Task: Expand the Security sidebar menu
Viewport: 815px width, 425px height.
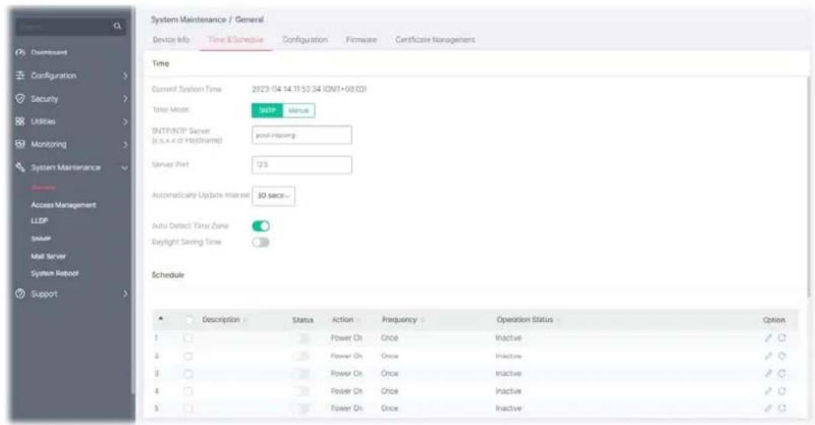Action: [125, 98]
